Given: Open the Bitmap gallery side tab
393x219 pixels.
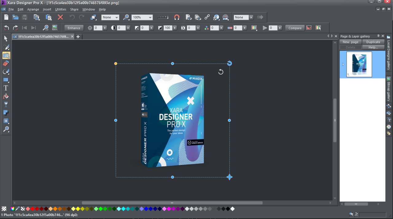Looking at the screenshot, I should (388, 89).
